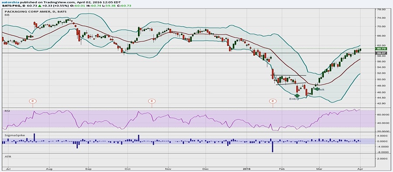Viewport: 393px width, 172px height.
Task: Click 2.0000 on the ATR axis
Action: 382,159
